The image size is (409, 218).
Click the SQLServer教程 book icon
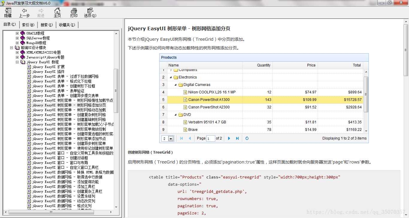(x=23, y=38)
